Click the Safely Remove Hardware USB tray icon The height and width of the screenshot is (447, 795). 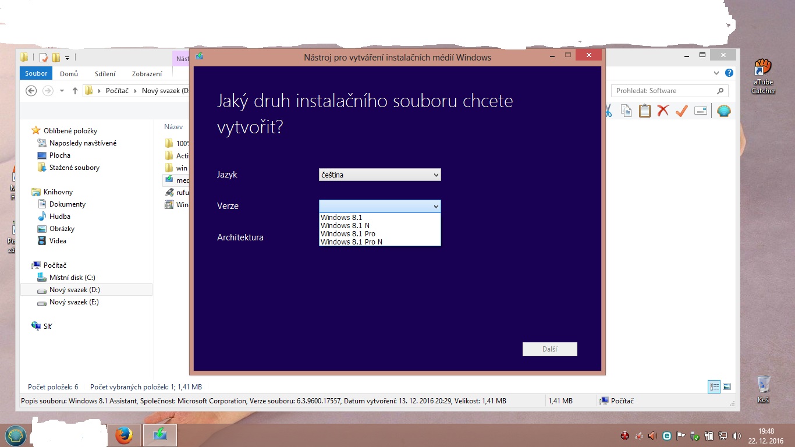tap(694, 435)
